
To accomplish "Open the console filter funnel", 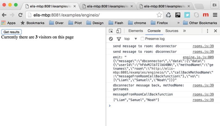I will point(119,39).
